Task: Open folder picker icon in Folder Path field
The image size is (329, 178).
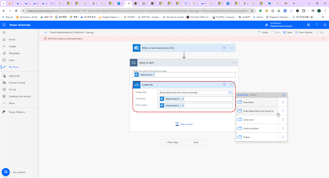Action: (230, 93)
